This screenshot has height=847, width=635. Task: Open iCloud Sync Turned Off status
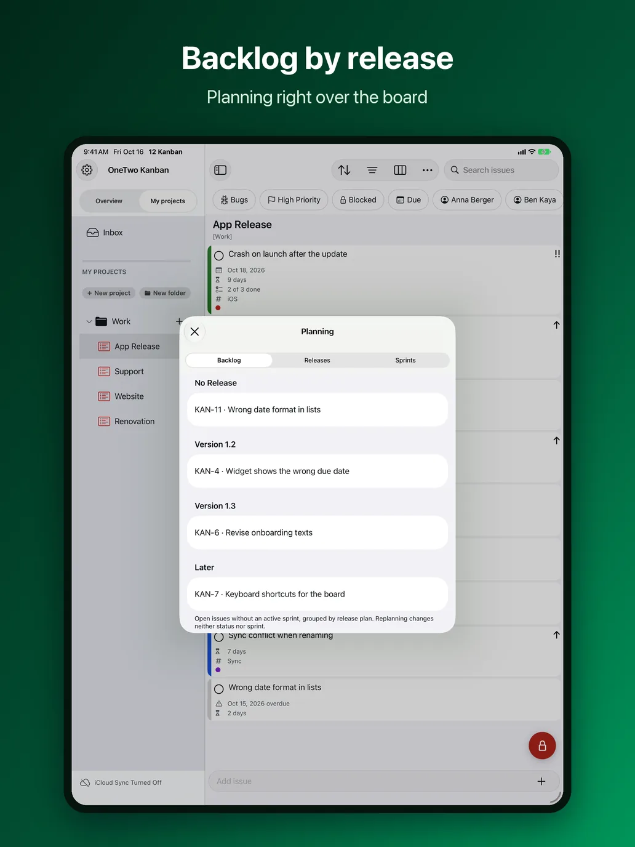[121, 782]
